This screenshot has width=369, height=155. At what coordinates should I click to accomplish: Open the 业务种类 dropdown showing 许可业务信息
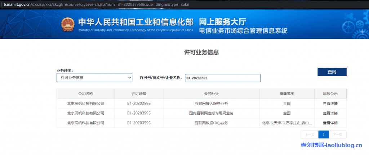[x=94, y=78]
